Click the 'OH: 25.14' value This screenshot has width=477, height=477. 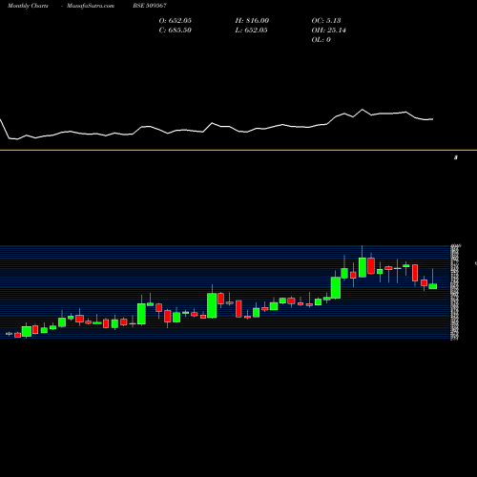coord(329,31)
